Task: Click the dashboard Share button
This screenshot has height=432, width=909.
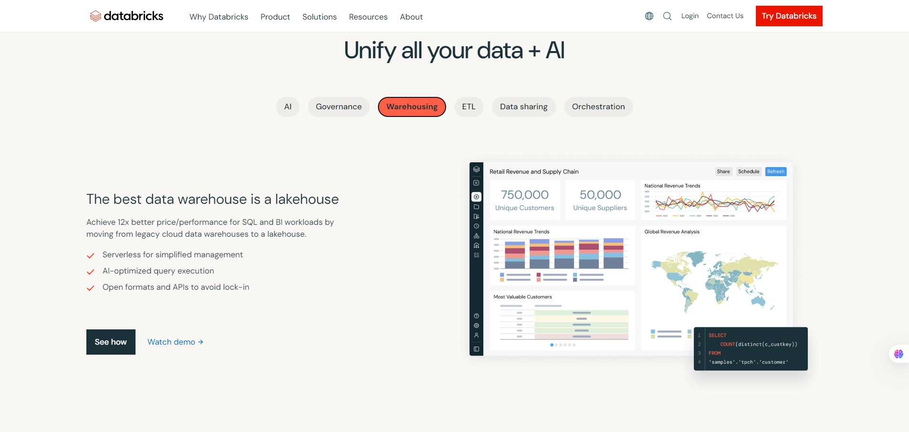Action: pyautogui.click(x=723, y=171)
